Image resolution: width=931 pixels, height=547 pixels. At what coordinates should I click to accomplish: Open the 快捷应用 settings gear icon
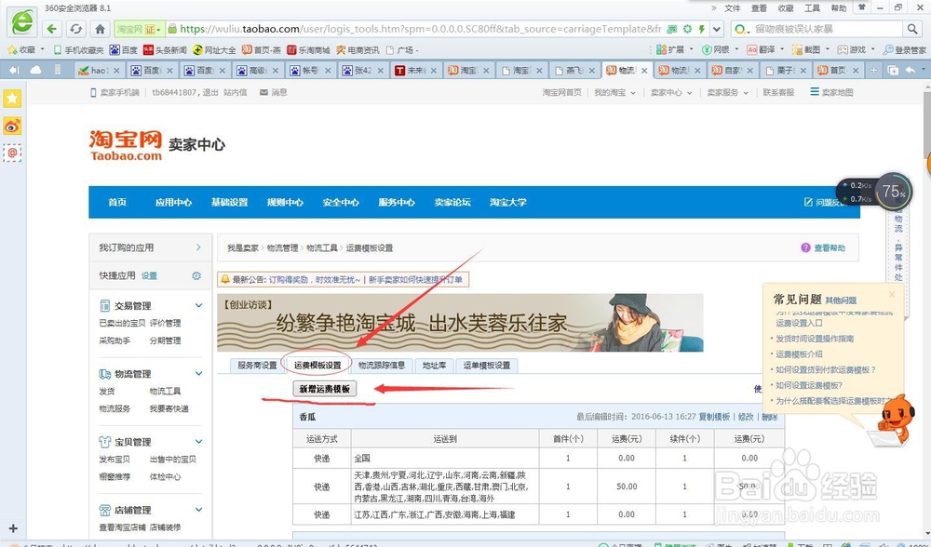click(195, 276)
